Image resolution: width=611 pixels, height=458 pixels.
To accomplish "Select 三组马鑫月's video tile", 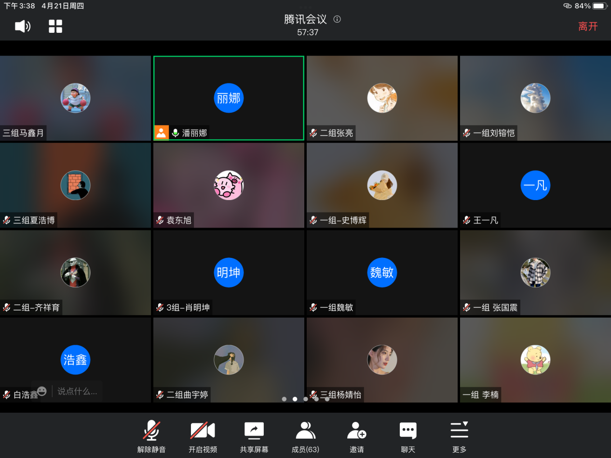I will coord(75,98).
